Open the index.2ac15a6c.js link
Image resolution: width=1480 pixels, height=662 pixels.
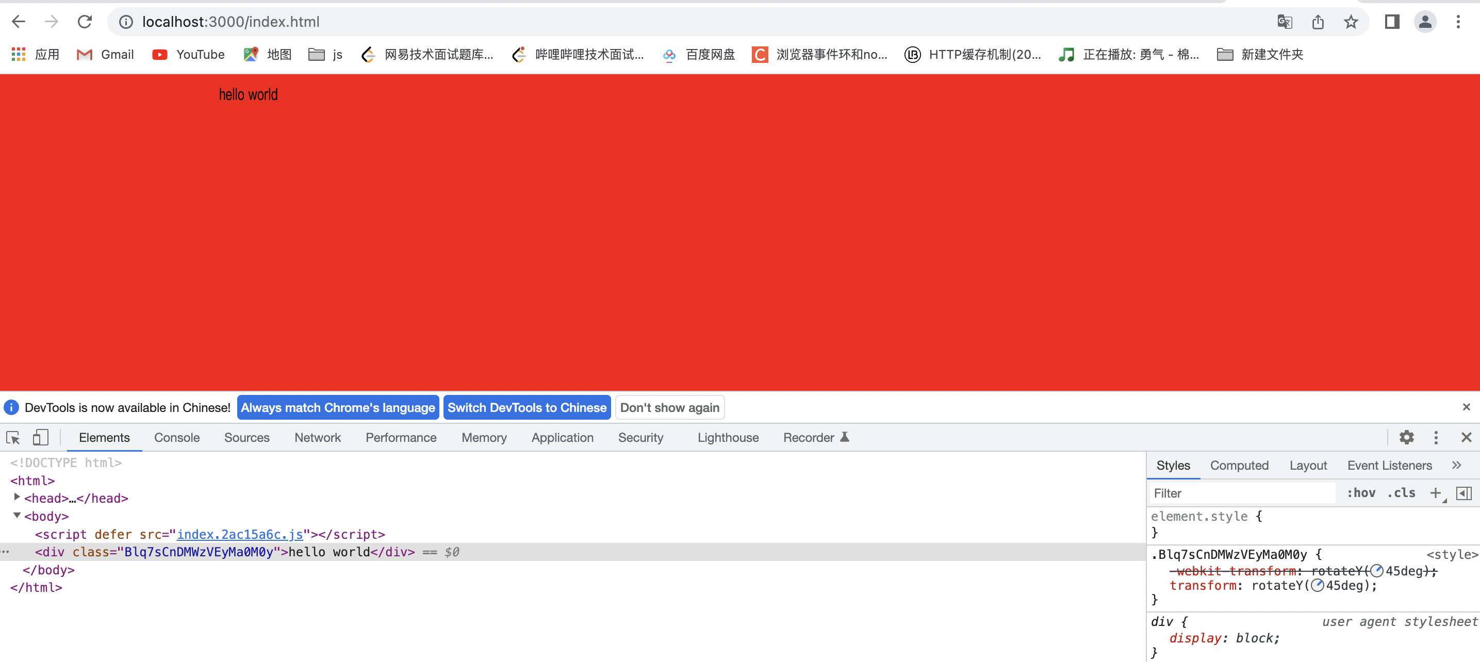click(x=240, y=534)
